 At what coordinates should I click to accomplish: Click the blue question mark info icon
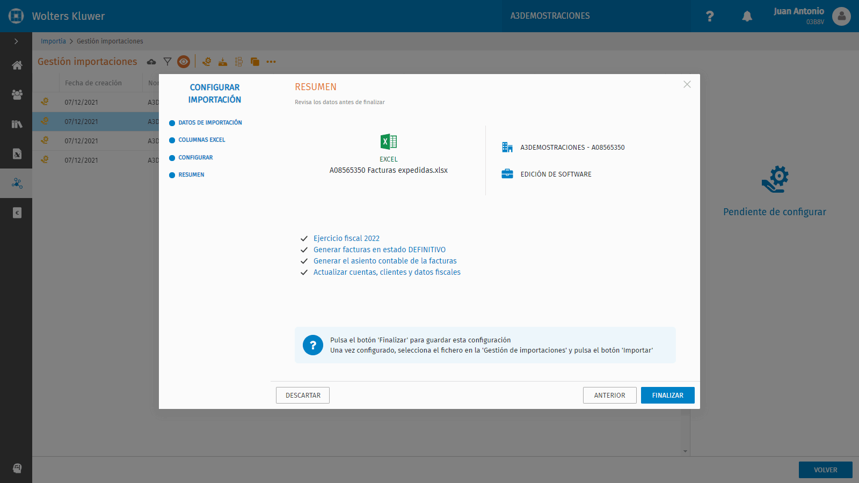coord(313,345)
